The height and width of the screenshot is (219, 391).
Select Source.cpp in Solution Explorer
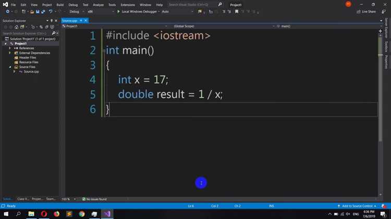pyautogui.click(x=31, y=71)
